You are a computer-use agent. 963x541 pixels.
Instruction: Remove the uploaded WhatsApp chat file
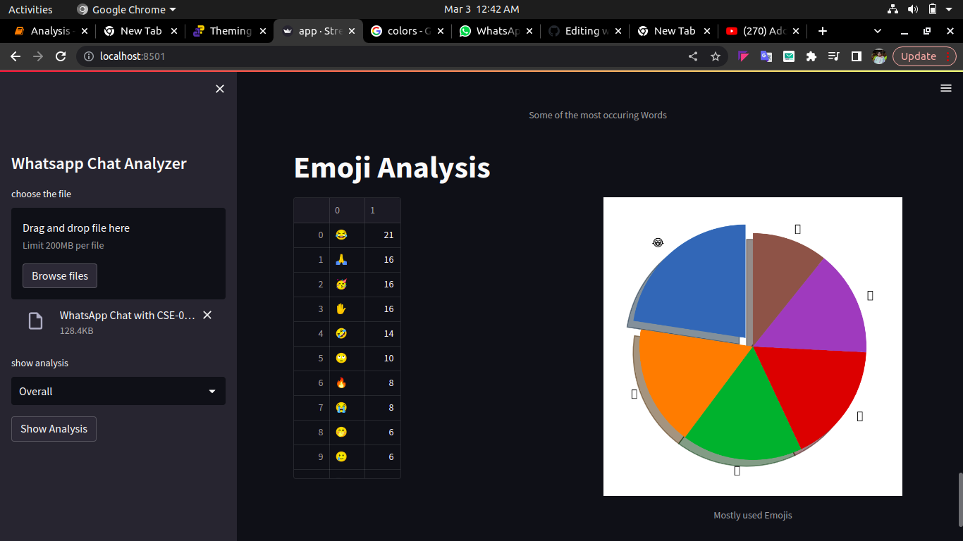point(207,315)
